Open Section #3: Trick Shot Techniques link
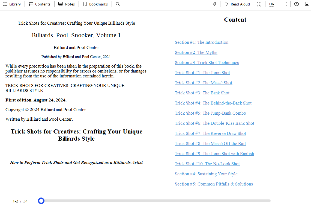 tap(207, 63)
